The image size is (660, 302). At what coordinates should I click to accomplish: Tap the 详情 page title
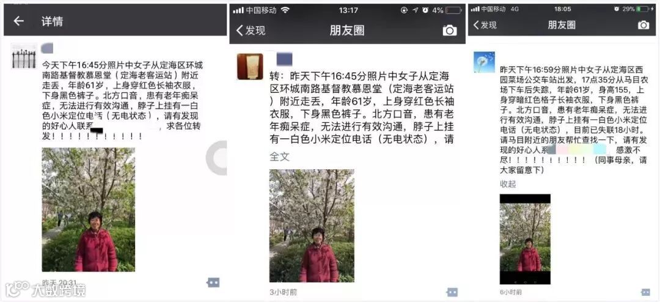pos(52,21)
